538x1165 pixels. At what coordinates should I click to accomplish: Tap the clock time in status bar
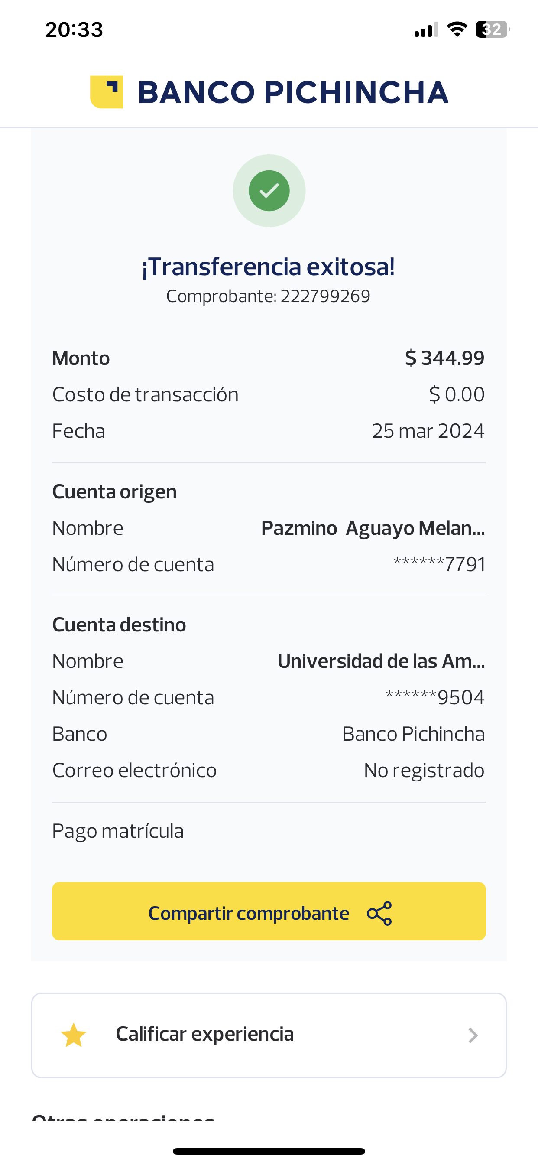(x=74, y=30)
